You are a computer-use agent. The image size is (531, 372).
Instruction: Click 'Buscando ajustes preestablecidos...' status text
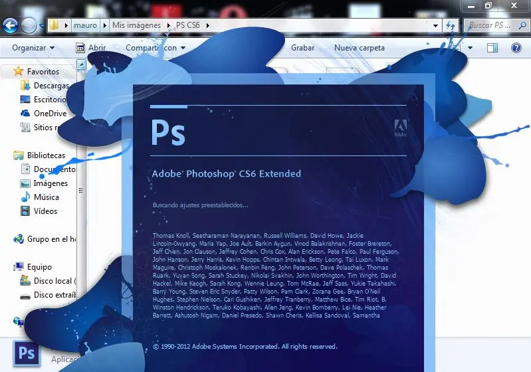(200, 205)
